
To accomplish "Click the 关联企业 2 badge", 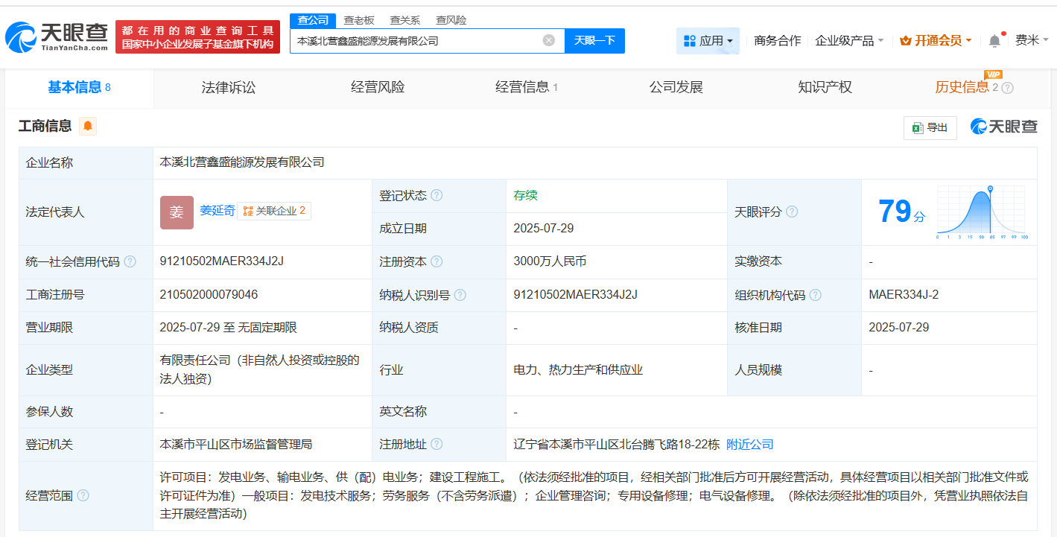I will pyautogui.click(x=274, y=212).
